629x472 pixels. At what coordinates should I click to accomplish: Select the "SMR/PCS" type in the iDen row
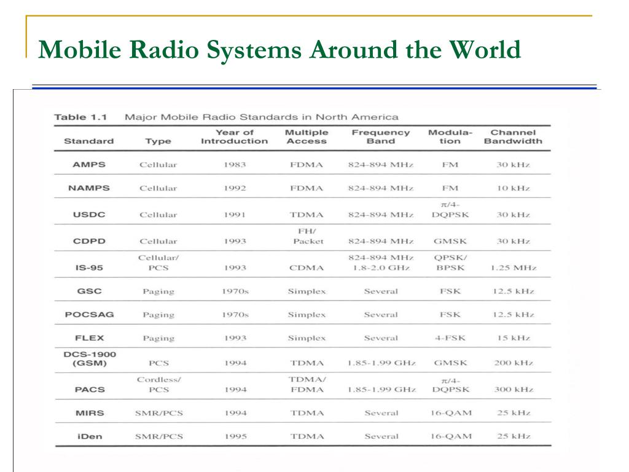[x=159, y=436]
